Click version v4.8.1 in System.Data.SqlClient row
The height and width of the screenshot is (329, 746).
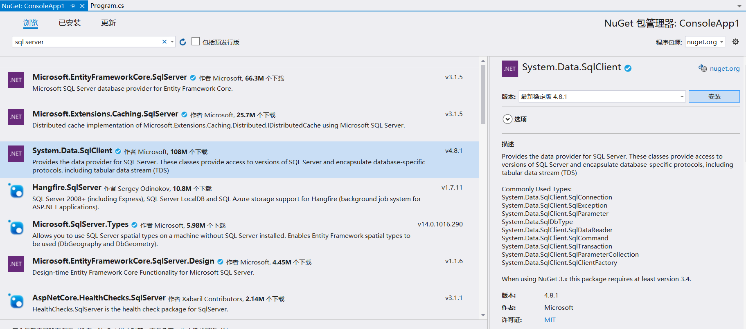pos(454,151)
